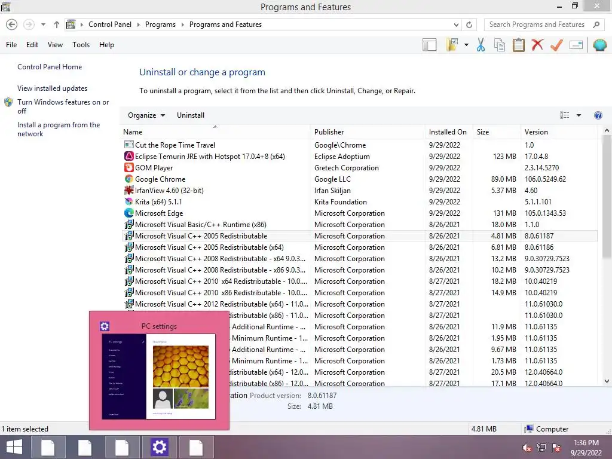Click the folder options toolbar icon
The width and height of the screenshot is (612, 459).
[452, 44]
